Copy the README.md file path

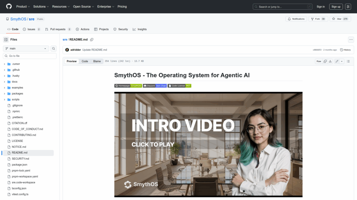coord(92,40)
